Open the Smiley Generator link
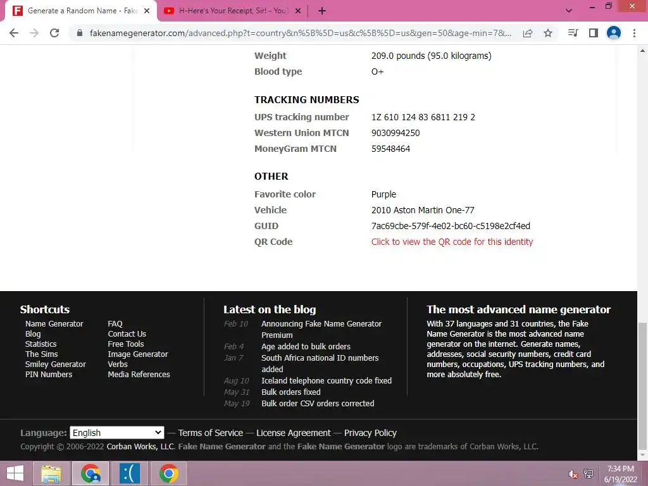Image resolution: width=648 pixels, height=486 pixels. pyautogui.click(x=56, y=364)
